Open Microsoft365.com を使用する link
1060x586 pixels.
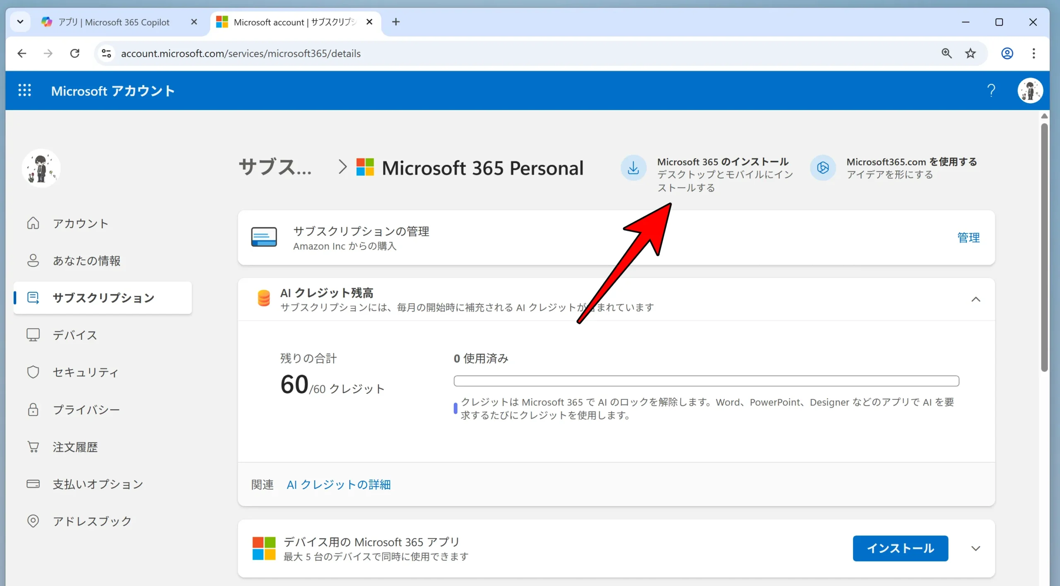click(912, 162)
